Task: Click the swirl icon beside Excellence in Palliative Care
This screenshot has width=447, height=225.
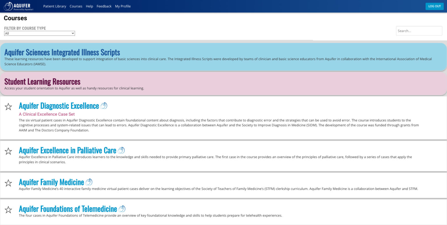Action: coord(121,150)
